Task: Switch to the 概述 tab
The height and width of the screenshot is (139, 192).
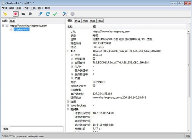Action: [70, 21]
